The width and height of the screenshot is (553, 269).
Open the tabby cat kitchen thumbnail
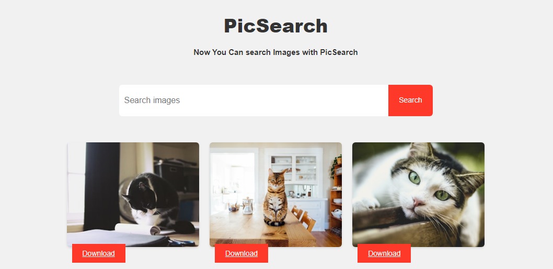point(275,195)
